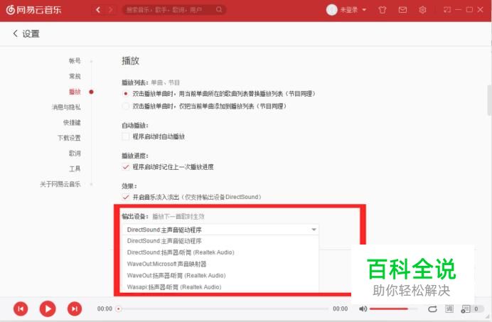Open the 未登录 account dropdown

(353, 10)
